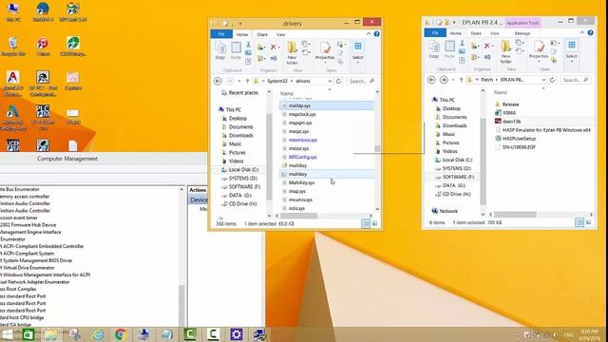608x342 pixels.
Task: Switch to View tab in drivers window
Action: (x=281, y=34)
